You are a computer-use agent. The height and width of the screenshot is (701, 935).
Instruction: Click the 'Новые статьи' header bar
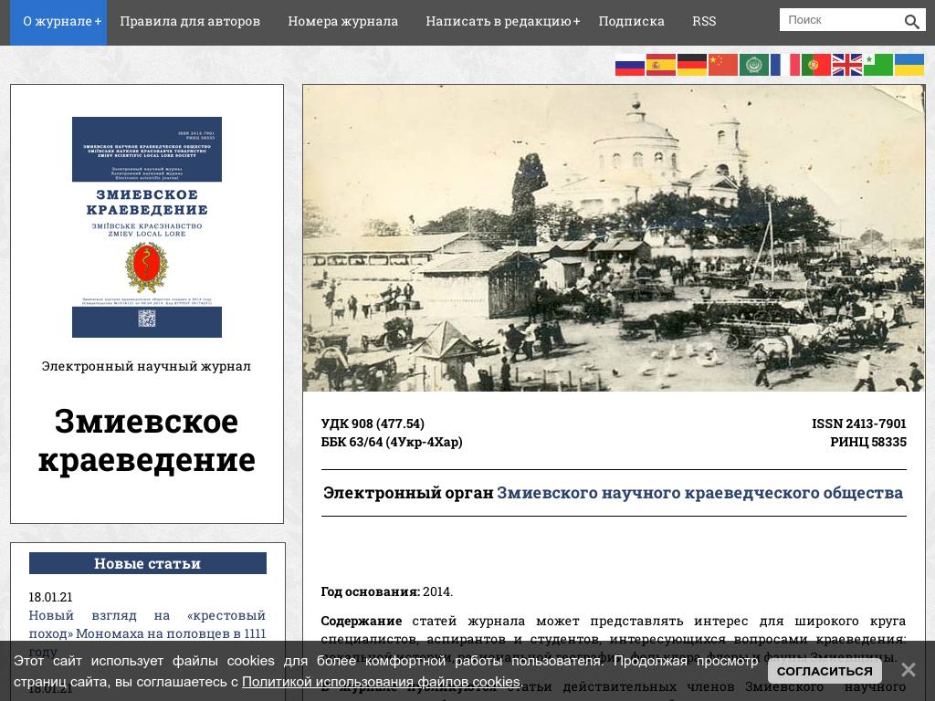pos(148,563)
